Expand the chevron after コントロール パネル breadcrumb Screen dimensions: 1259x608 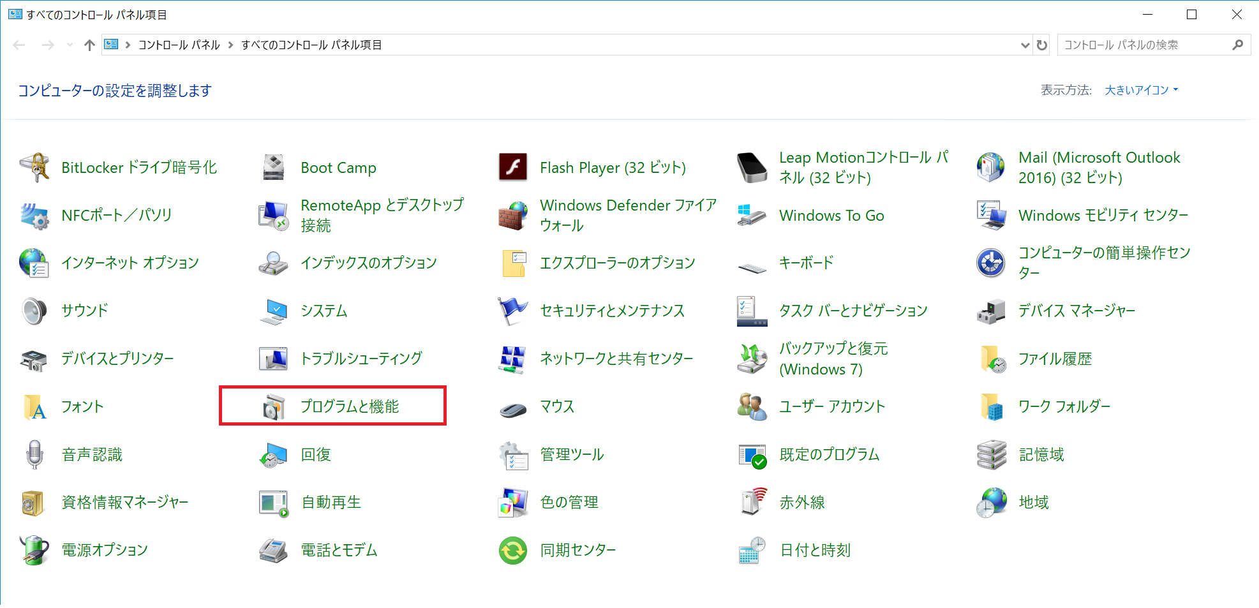pos(231,45)
